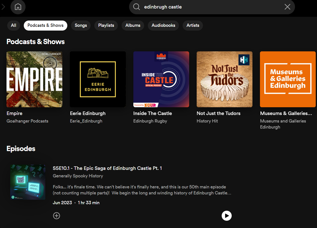
Task: Click the Eerie Edinburgh show title
Action: pos(88,113)
